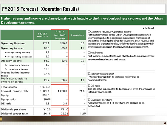Click the 'Interest-bearing Debt' table row label
Image resolution: width=167 pixels, height=125 pixels.
point(15,91)
